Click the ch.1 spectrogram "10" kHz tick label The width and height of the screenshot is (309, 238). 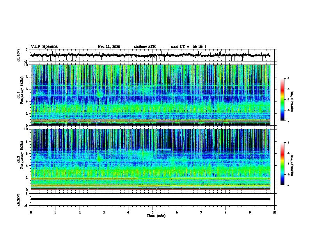coord(27,65)
